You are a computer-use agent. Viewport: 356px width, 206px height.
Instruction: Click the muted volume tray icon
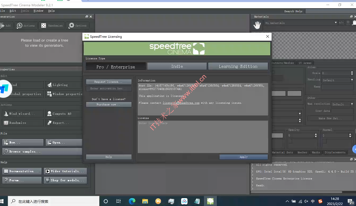click(306, 201)
